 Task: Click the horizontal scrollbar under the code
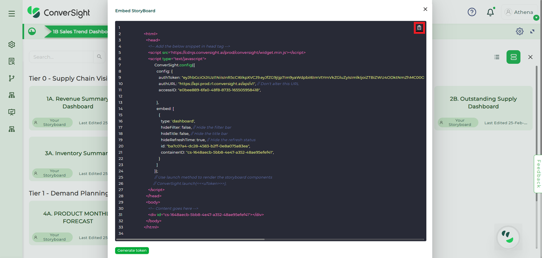(x=190, y=239)
